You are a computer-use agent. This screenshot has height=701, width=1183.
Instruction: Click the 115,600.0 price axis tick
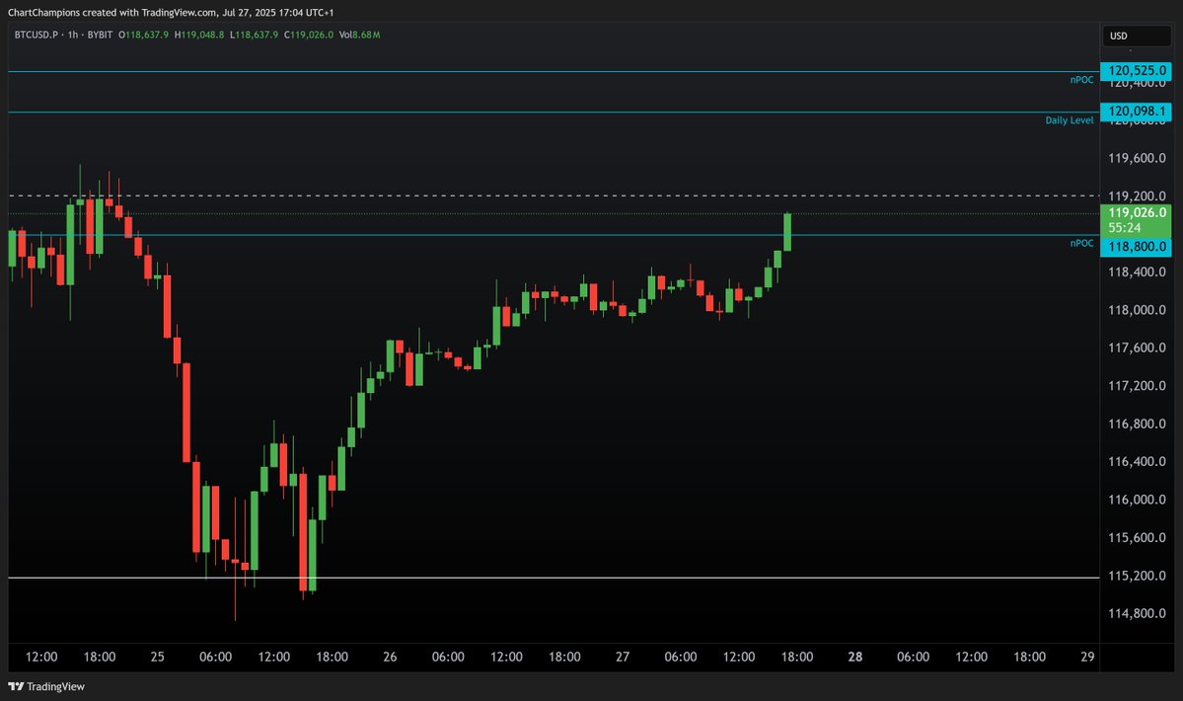[1137, 538]
